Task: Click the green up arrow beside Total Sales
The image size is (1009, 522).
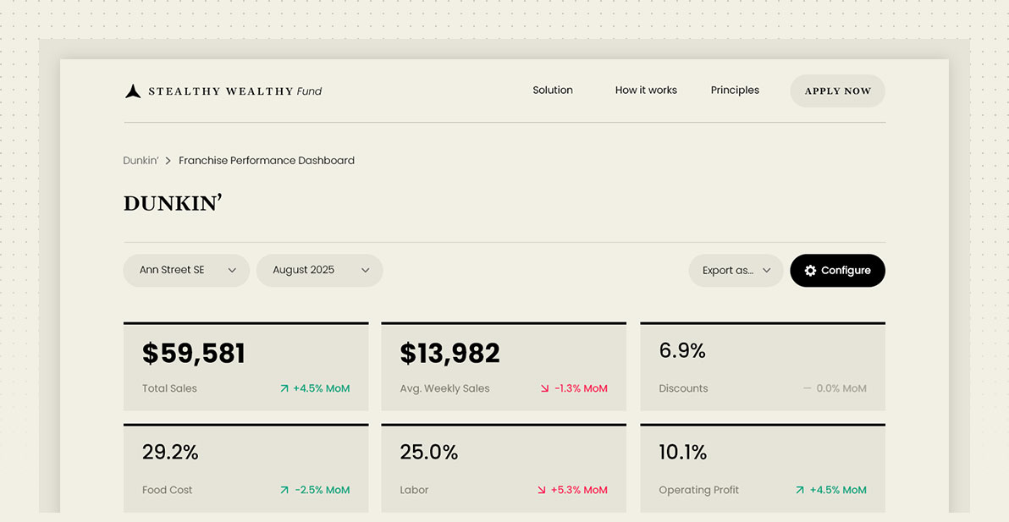Action: coord(284,389)
